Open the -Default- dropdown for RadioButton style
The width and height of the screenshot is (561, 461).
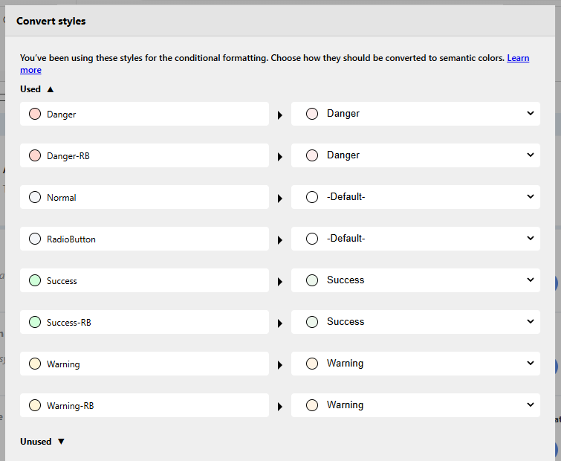coord(415,239)
